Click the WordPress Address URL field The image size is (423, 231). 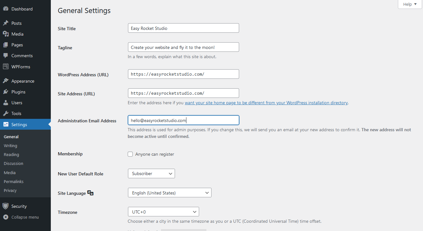pyautogui.click(x=183, y=74)
